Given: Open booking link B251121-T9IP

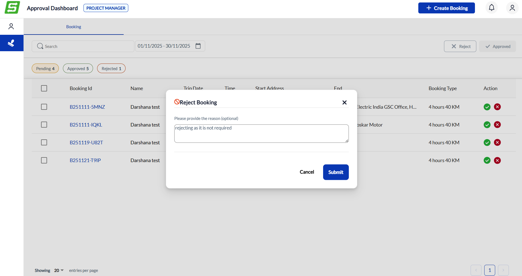Looking at the screenshot, I should (x=85, y=160).
